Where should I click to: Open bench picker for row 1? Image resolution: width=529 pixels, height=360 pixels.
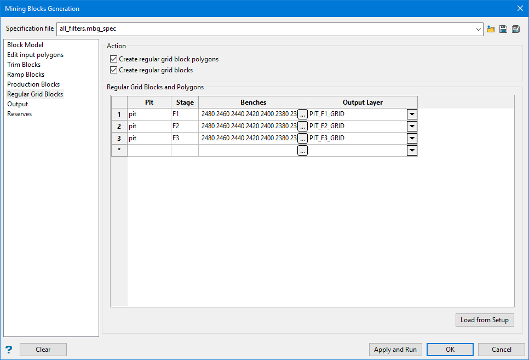[302, 115]
